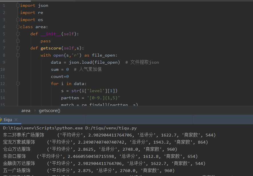This screenshot has width=253, height=176.
Task: Collapse the with open block fold marker
Action: pyautogui.click(x=18, y=55)
